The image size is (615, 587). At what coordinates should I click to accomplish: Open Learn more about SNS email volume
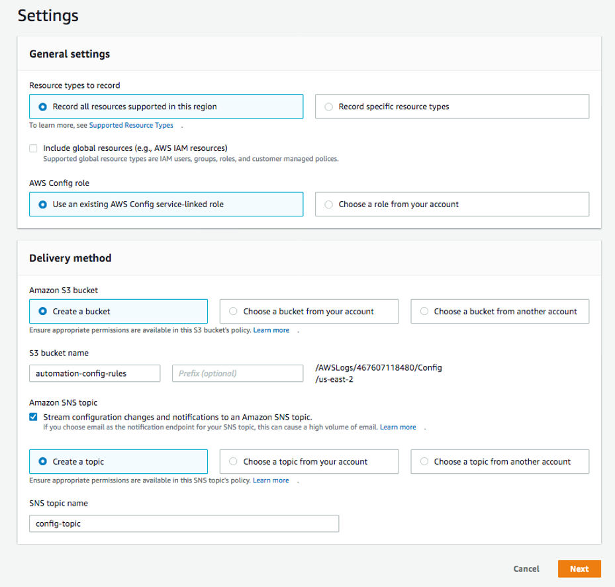(399, 427)
